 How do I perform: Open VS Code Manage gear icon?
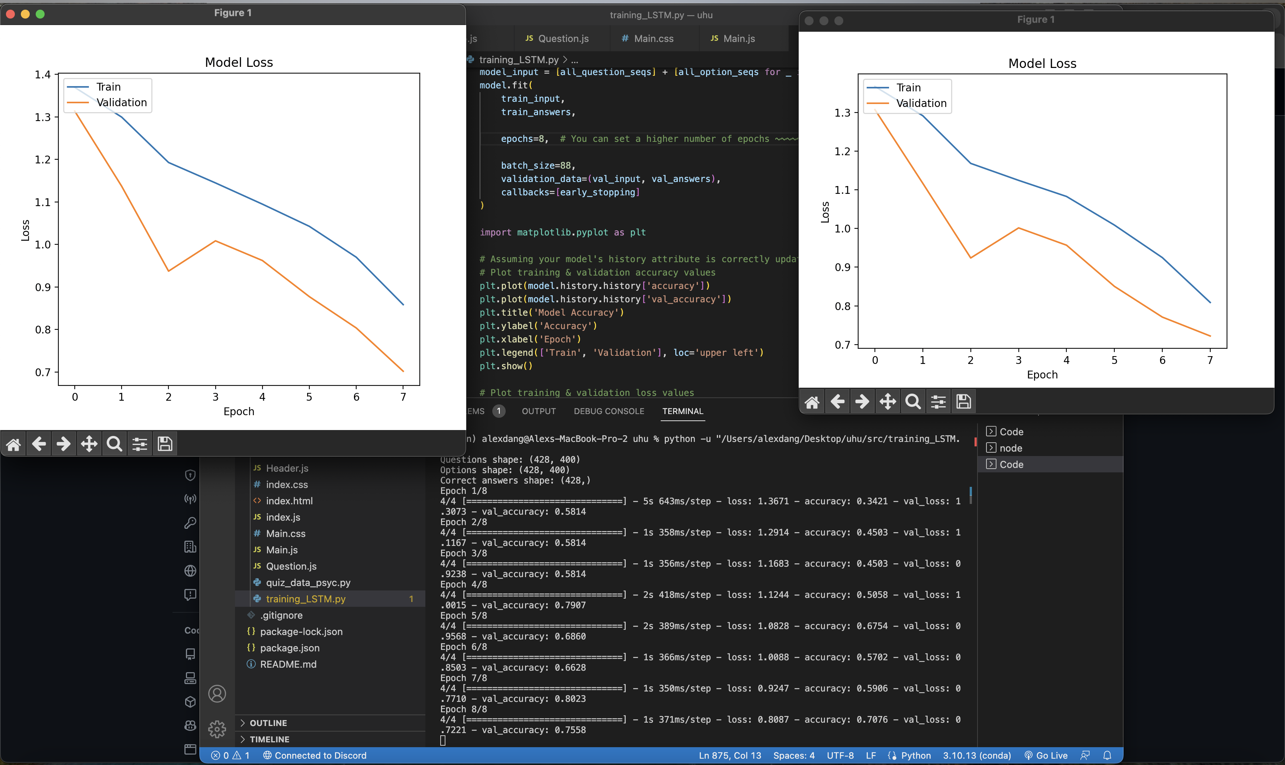coord(217,729)
